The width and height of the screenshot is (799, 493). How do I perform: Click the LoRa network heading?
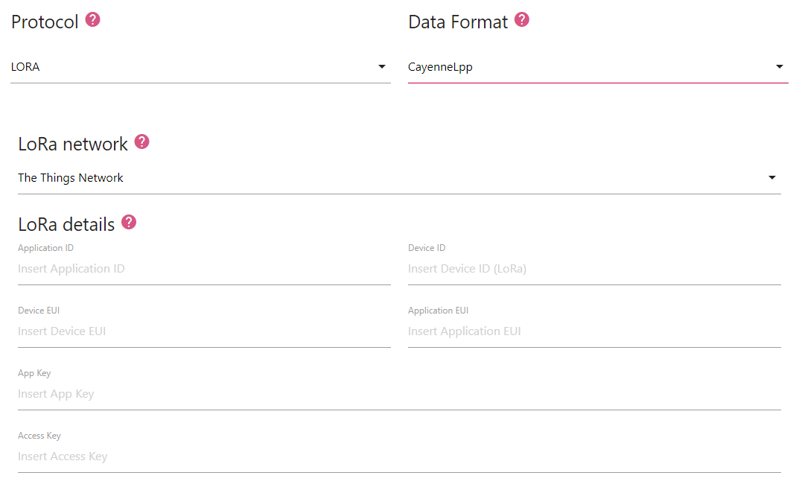(73, 144)
